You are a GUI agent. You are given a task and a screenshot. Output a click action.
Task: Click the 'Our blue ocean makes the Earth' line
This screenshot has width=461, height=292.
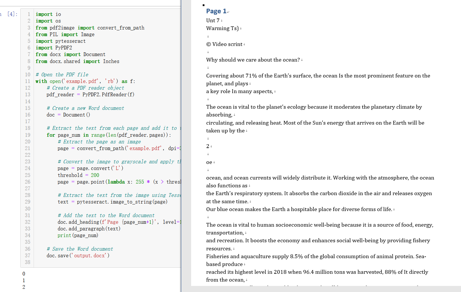299,209
